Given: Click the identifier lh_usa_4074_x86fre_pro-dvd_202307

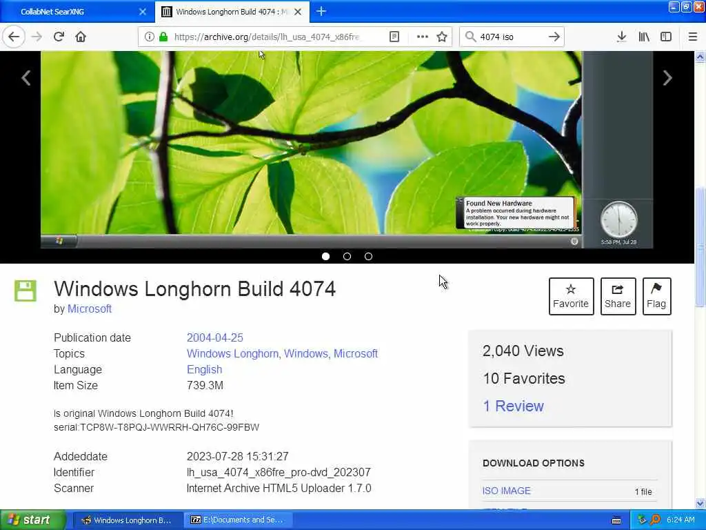Looking at the screenshot, I should [x=279, y=472].
